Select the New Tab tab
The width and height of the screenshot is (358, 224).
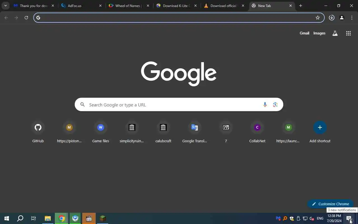point(272,6)
